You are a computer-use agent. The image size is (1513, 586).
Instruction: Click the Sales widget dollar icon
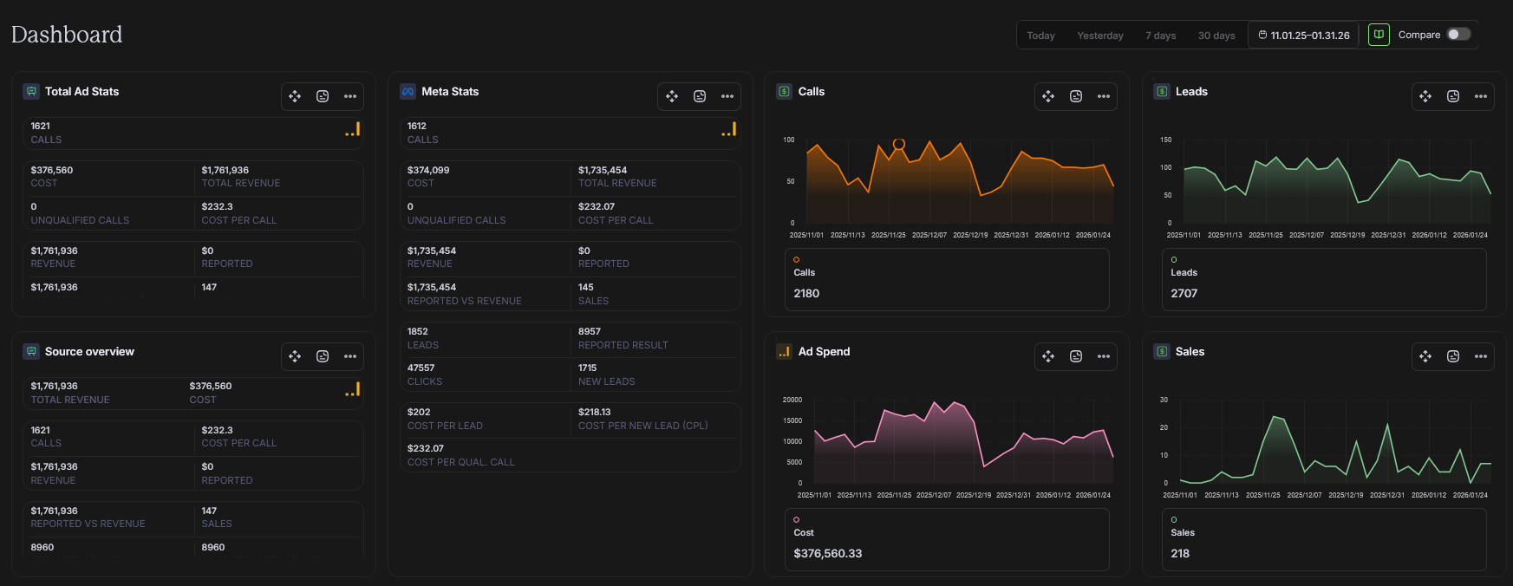(1162, 351)
